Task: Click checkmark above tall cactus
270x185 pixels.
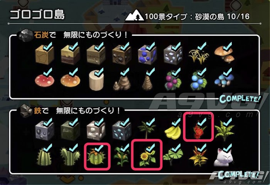Action: point(48,148)
